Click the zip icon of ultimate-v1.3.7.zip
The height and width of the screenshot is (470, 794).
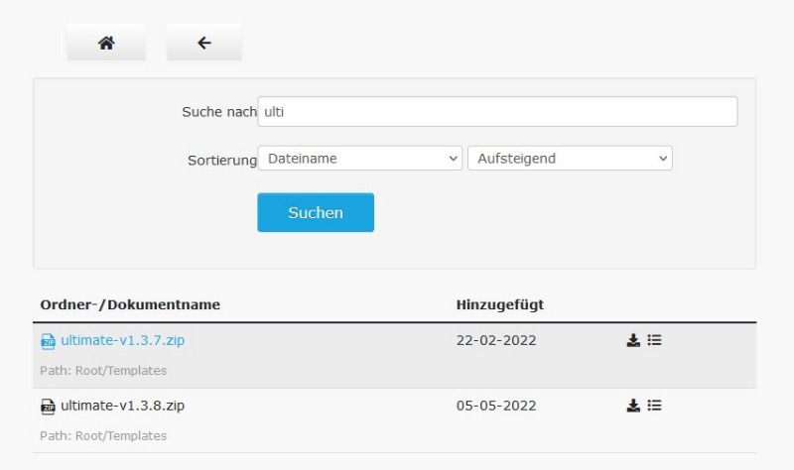pos(48,341)
